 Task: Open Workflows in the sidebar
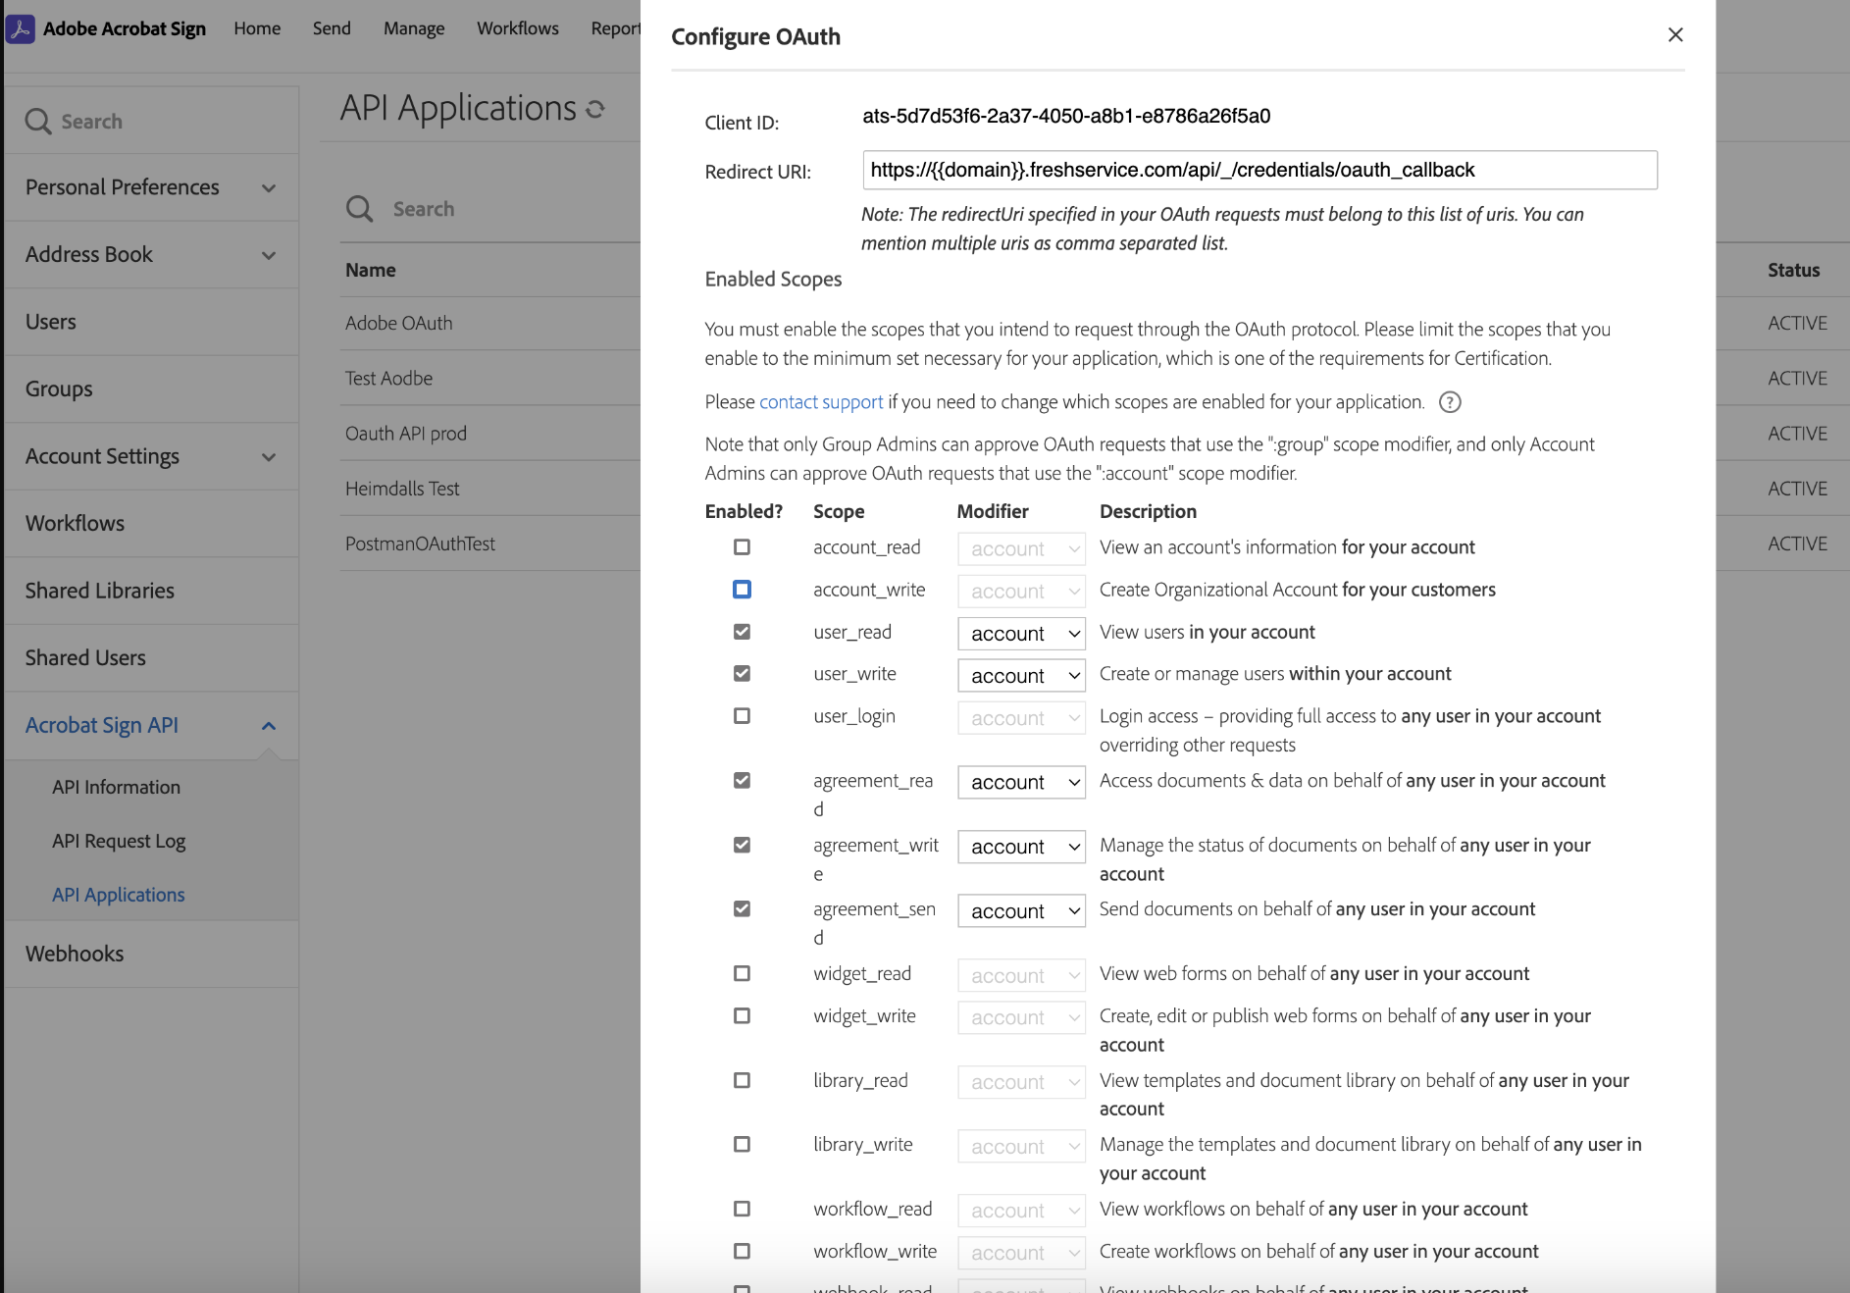pos(151,524)
